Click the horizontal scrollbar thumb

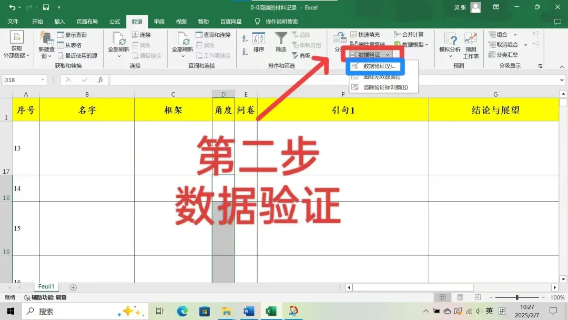tap(413, 287)
